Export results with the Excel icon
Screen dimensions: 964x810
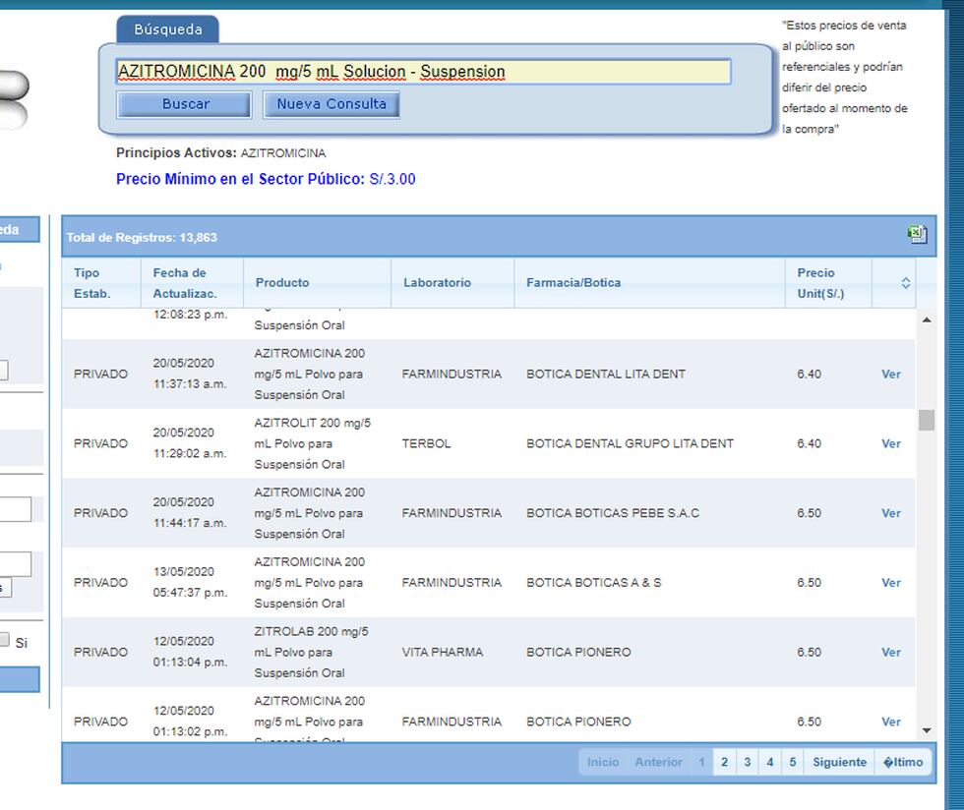pyautogui.click(x=917, y=234)
